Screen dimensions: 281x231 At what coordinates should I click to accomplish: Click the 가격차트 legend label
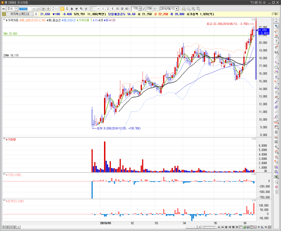[x=13, y=20]
